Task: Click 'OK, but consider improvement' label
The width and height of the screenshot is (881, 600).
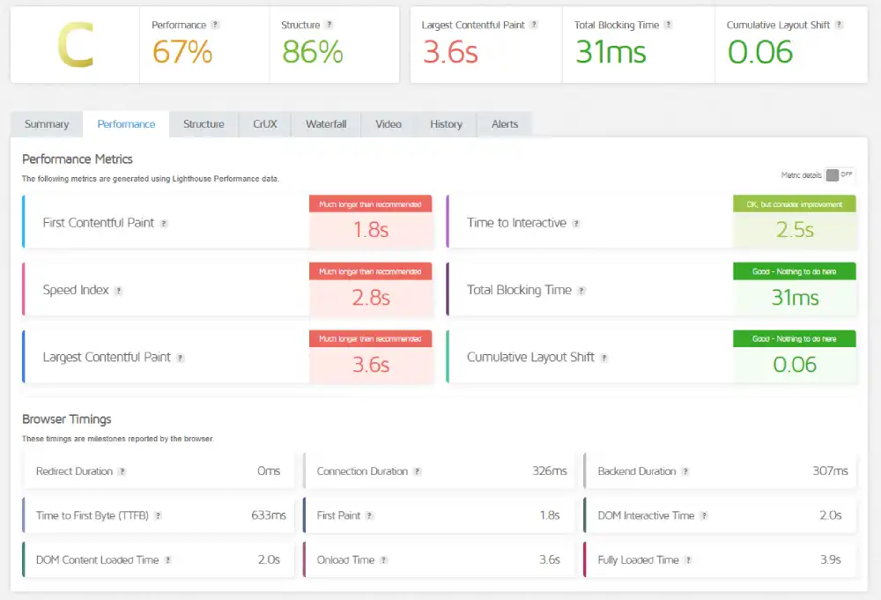Action: (x=795, y=204)
